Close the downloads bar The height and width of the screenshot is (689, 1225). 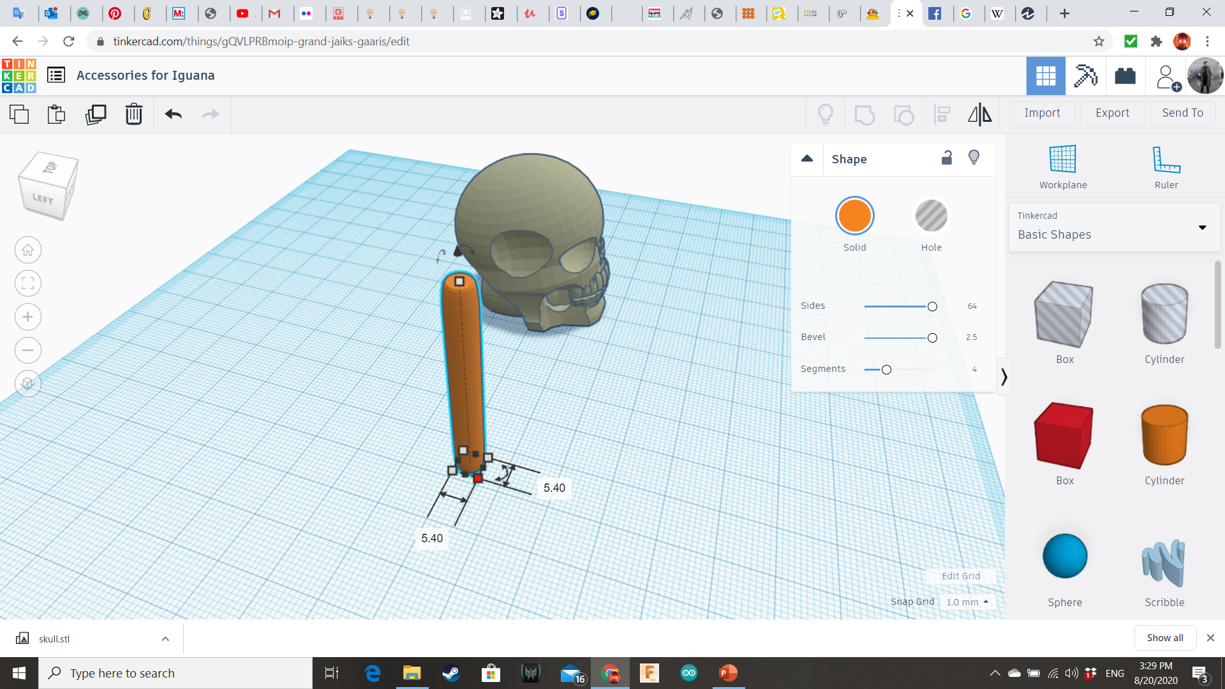point(1210,638)
